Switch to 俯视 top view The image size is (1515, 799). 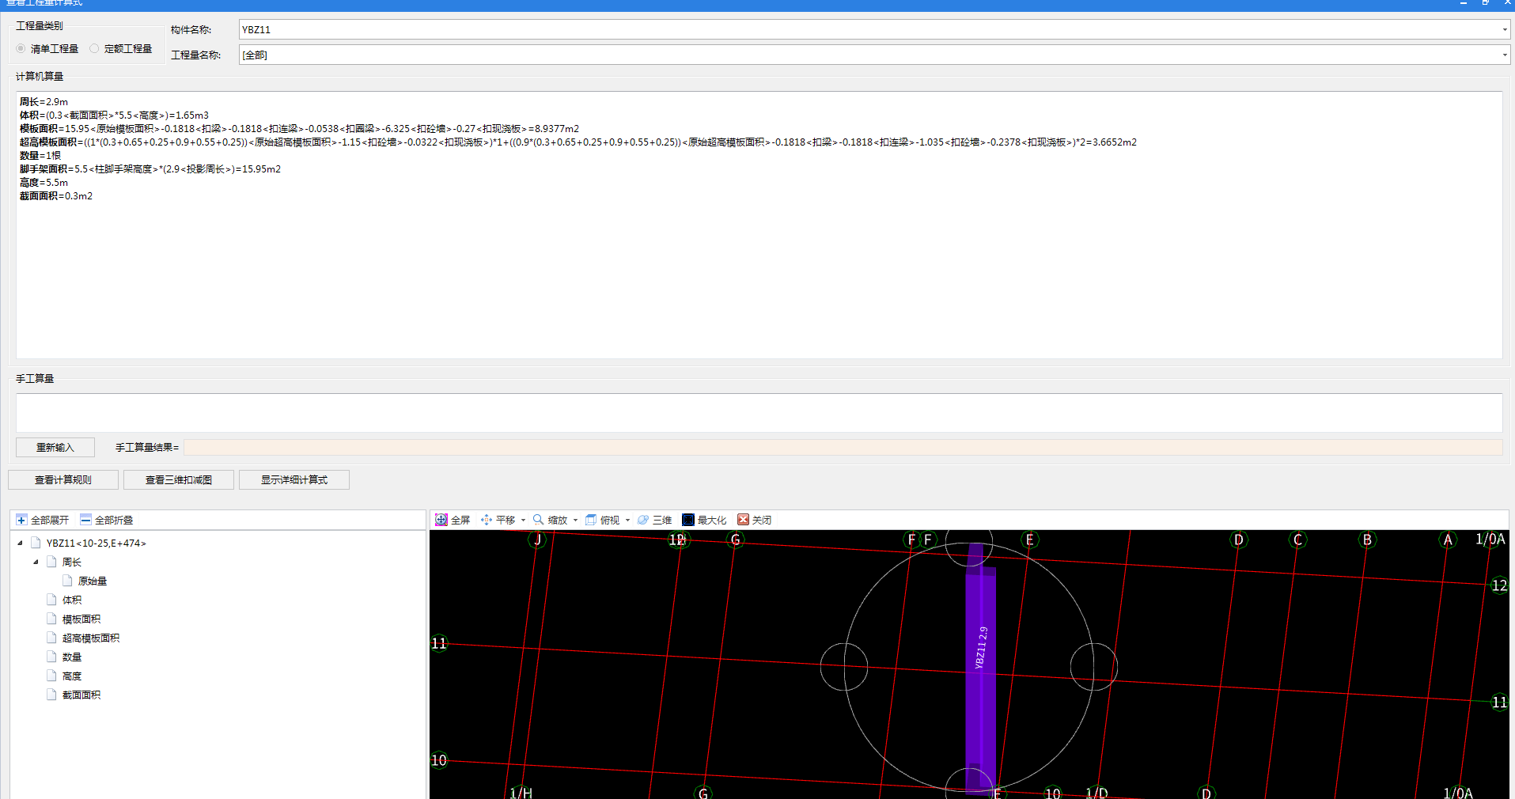click(602, 520)
